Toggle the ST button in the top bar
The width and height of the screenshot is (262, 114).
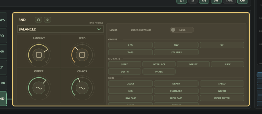point(193,1)
